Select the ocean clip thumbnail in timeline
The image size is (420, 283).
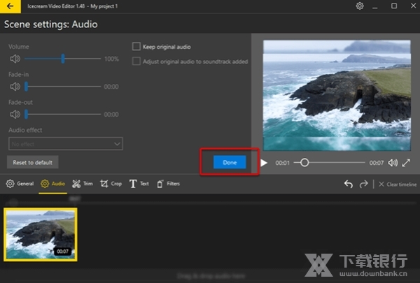coord(41,234)
